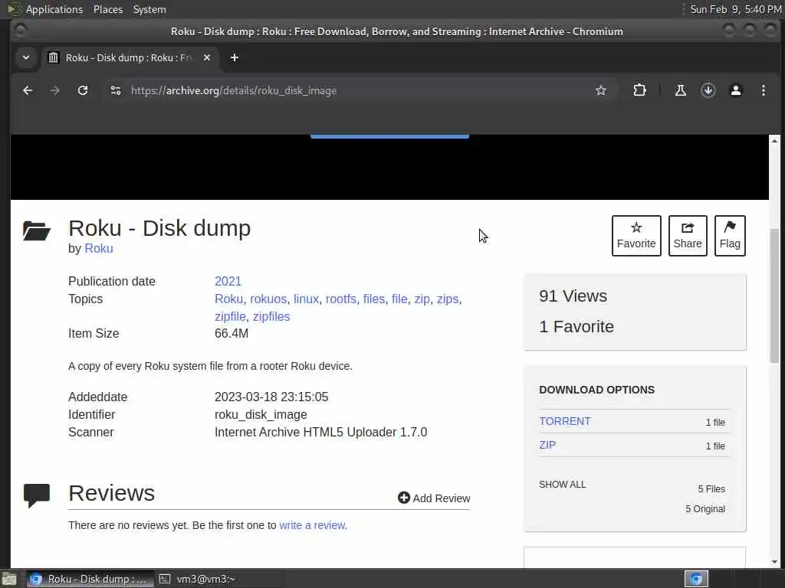Show downloads in Chromium toolbar
Image resolution: width=785 pixels, height=588 pixels.
[x=708, y=90]
